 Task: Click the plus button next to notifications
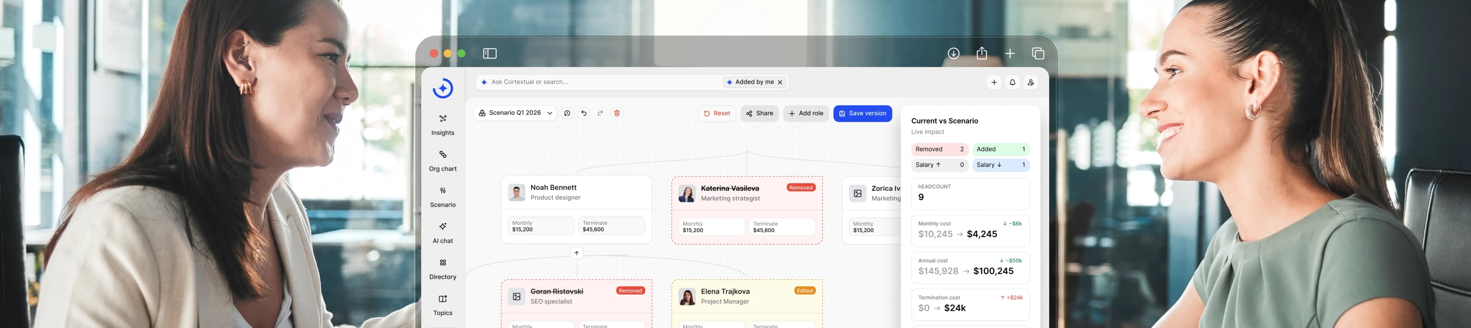pos(994,83)
